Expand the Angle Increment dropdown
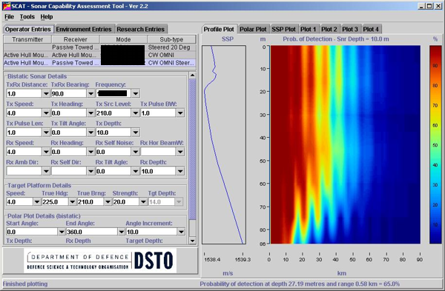Screen dimensions: 445x291 181,232
